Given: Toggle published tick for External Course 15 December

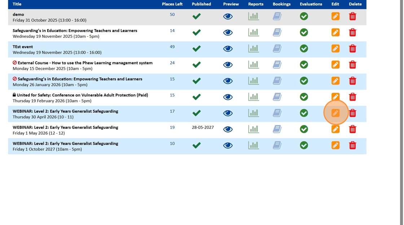Looking at the screenshot, I should tap(197, 65).
